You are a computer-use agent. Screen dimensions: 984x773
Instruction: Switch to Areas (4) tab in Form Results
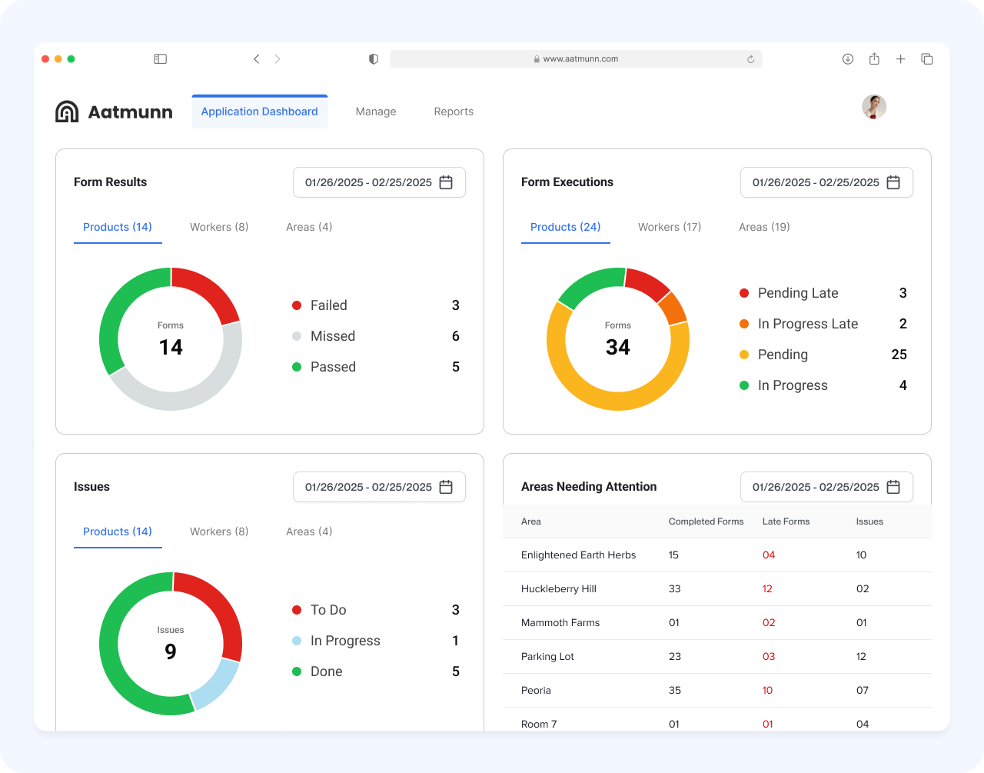(x=309, y=227)
